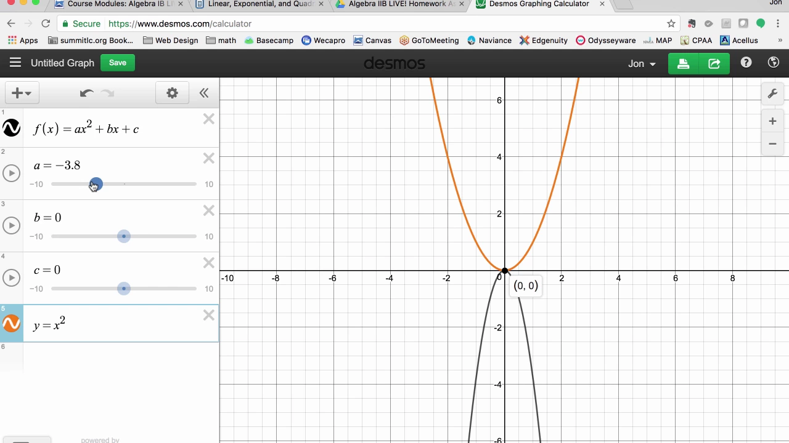
Task: Open the Web Design bookmarks folder
Action: 171,41
